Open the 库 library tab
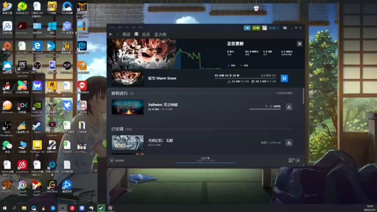The height and width of the screenshot is (212, 377). (x=136, y=34)
